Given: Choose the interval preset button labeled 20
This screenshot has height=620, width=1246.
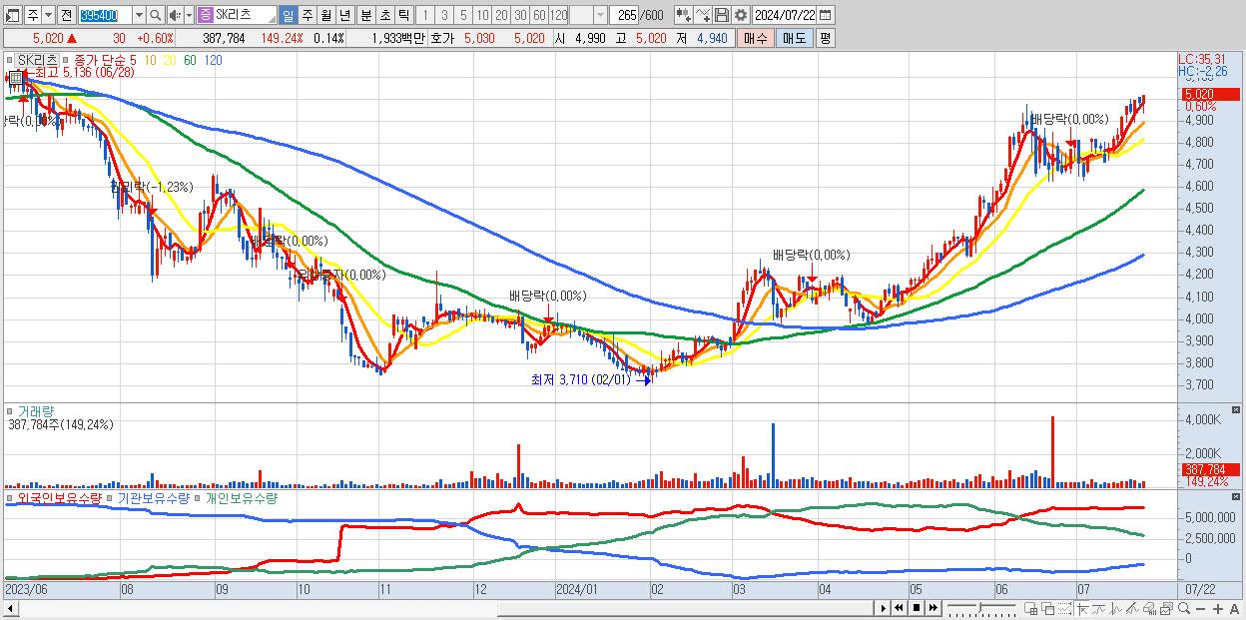Looking at the screenshot, I should (x=501, y=15).
